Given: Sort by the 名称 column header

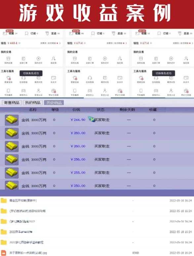Looking at the screenshot, I should [33, 110].
